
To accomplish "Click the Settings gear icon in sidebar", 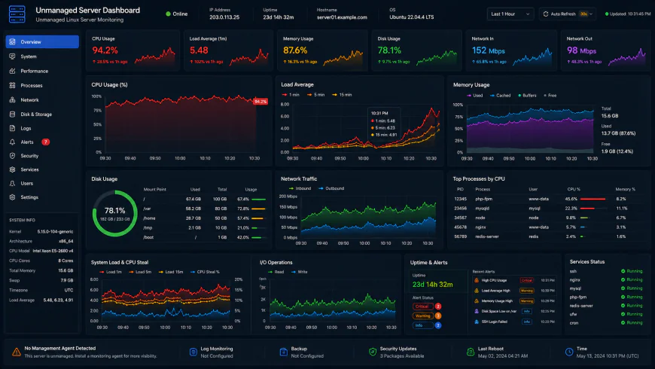I will (13, 197).
